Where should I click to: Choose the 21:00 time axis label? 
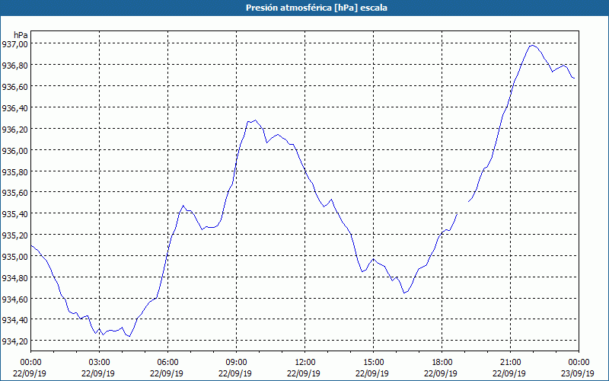(x=510, y=363)
